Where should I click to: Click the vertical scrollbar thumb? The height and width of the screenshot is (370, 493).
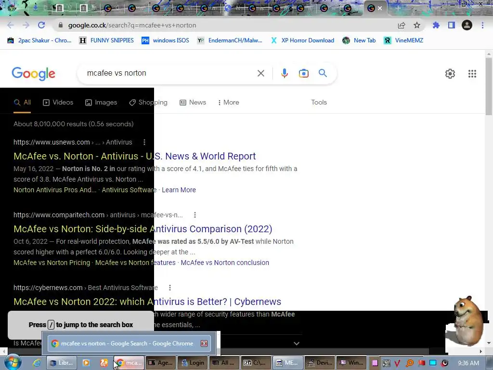[x=489, y=86]
